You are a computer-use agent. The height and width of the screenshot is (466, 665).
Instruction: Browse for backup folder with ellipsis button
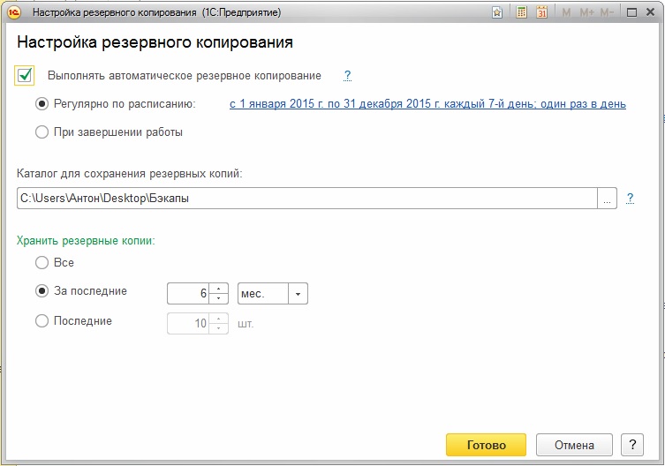click(x=607, y=199)
